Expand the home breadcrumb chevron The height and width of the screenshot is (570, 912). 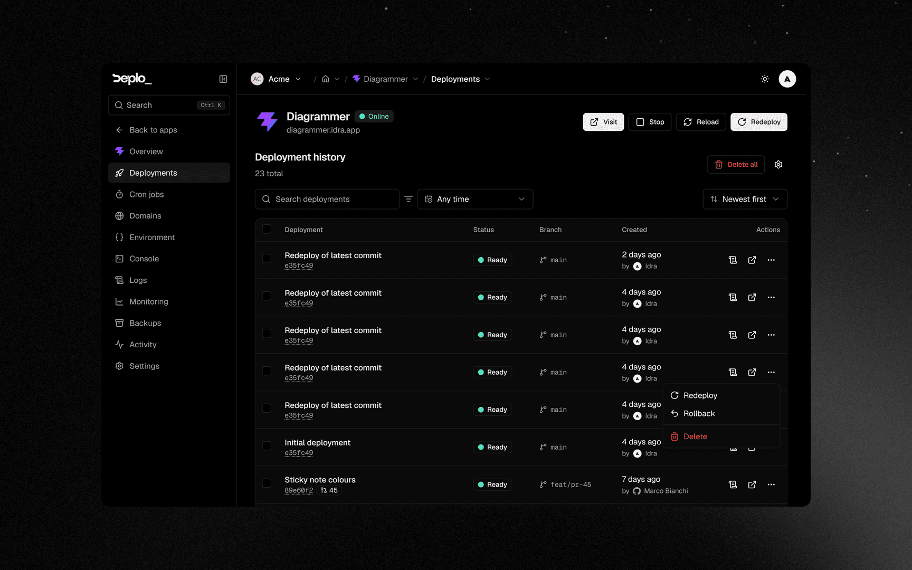pyautogui.click(x=337, y=79)
